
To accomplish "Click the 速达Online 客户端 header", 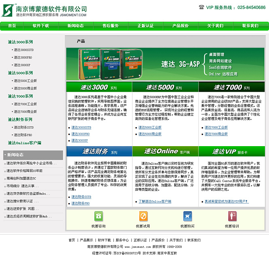I will coord(165,151).
